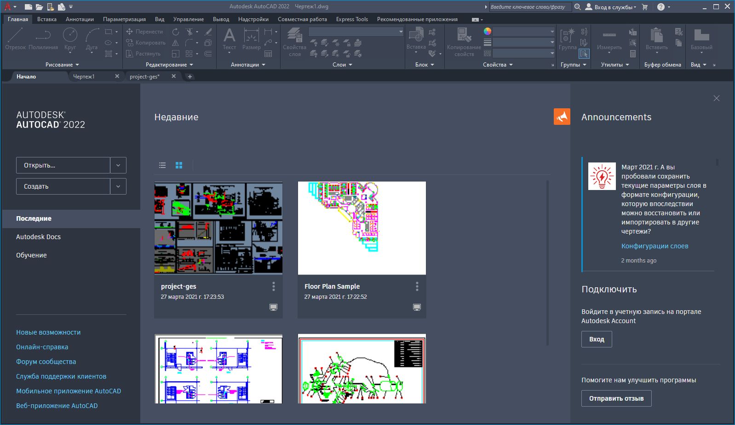Select the Круг circle tool
This screenshot has height=425, width=735.
(x=70, y=39)
